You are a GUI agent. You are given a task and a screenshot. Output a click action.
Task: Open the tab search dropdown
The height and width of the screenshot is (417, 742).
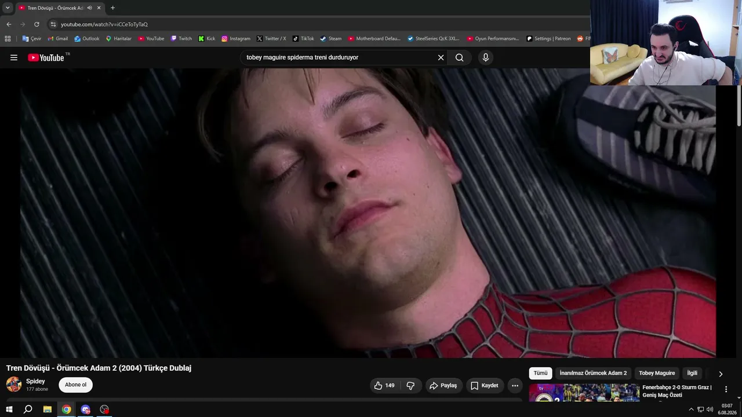tap(8, 8)
